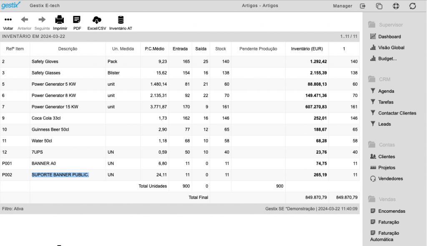Click the Un. Medida column header
The width and height of the screenshot is (427, 246).
[x=123, y=49]
